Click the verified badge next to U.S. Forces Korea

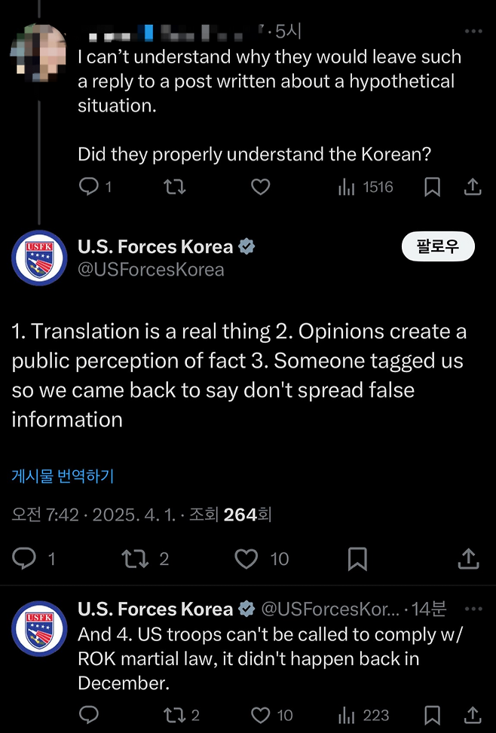click(247, 246)
